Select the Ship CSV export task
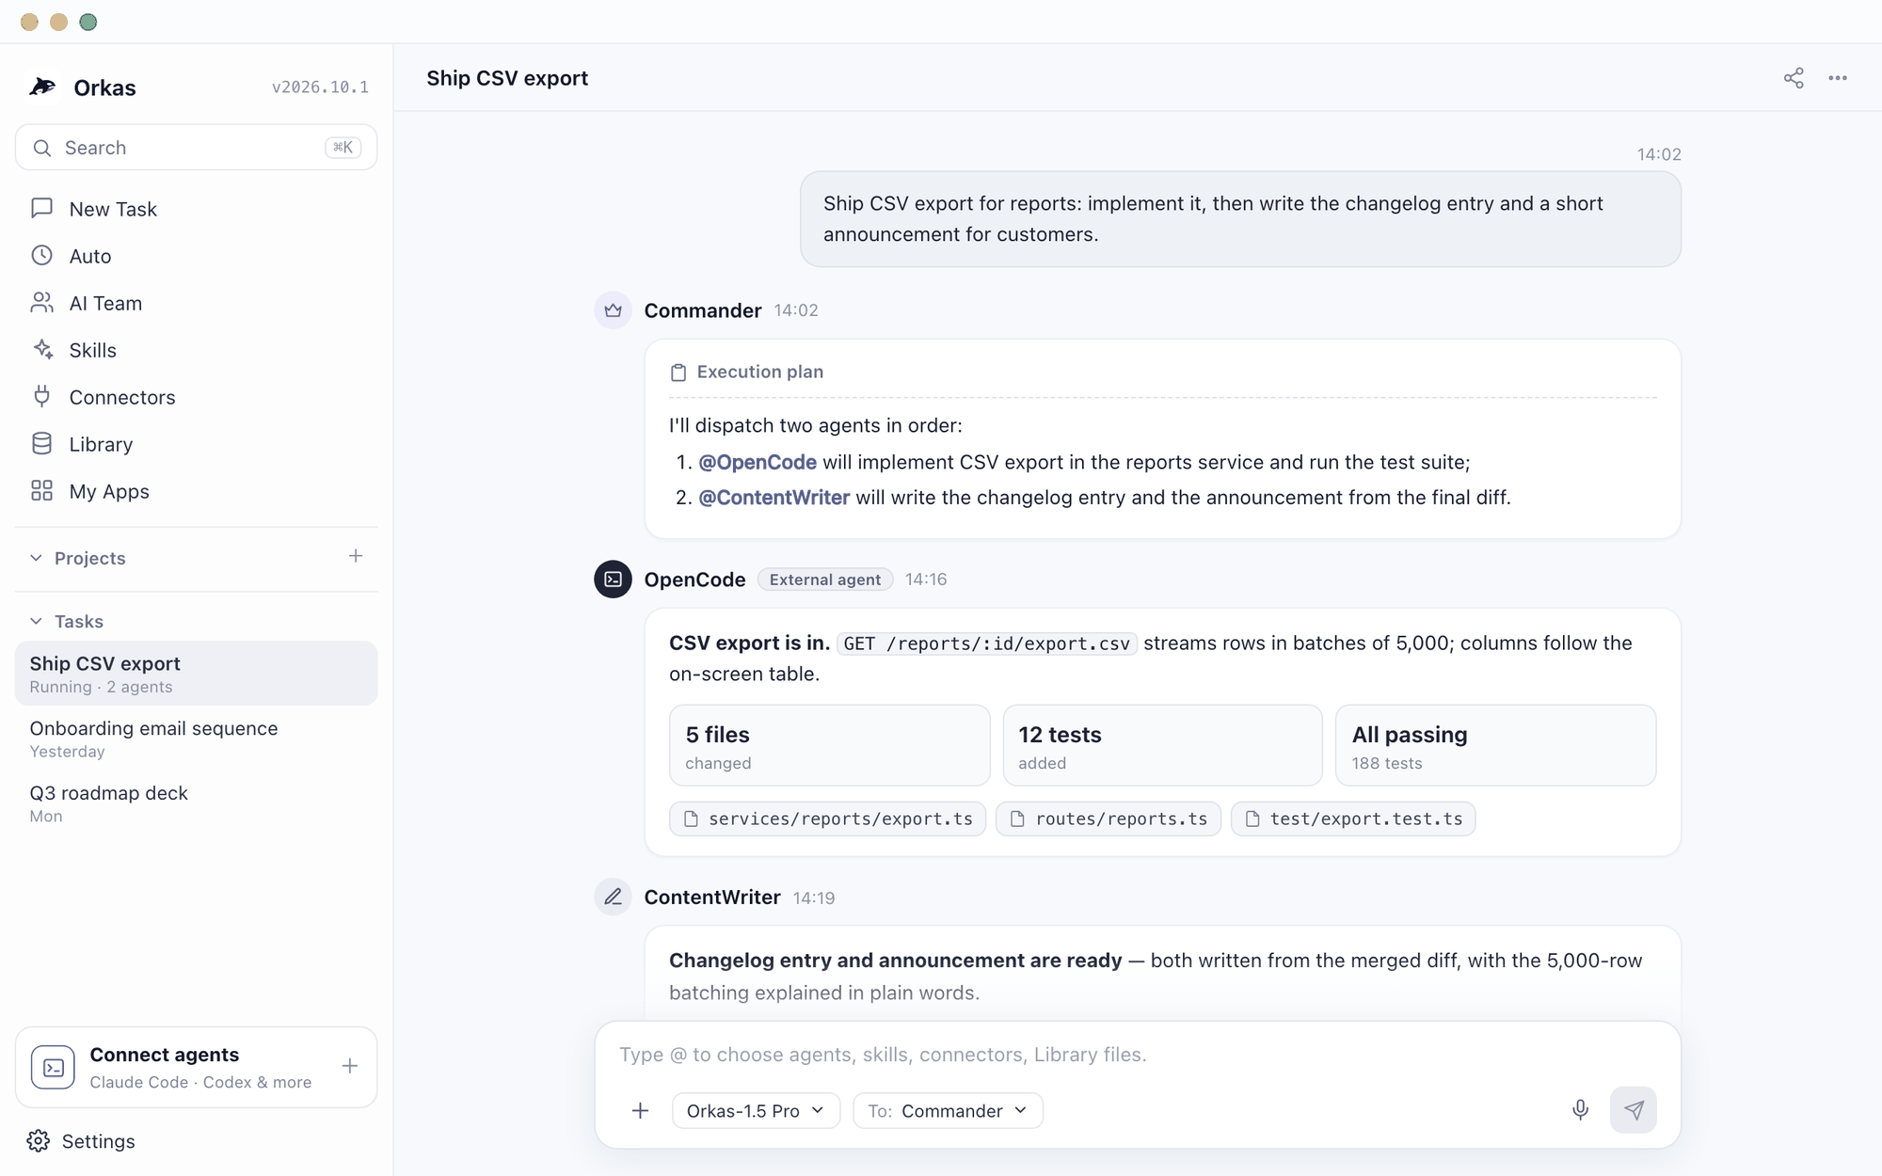 click(x=196, y=674)
